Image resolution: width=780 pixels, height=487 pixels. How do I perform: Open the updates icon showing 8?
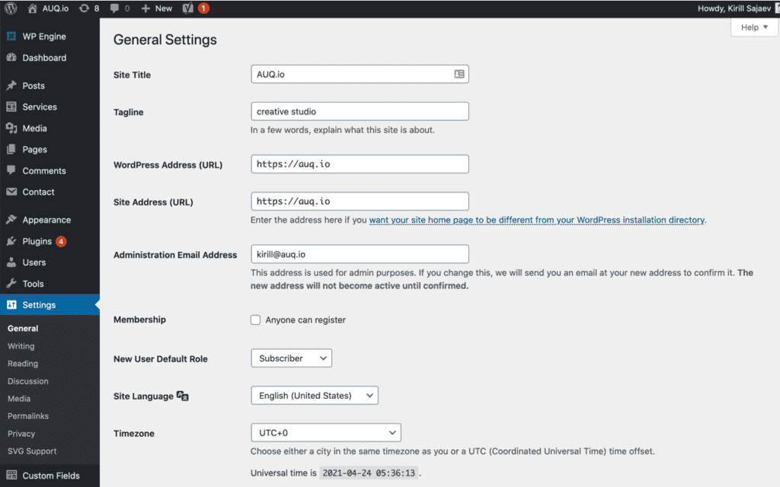[x=84, y=8]
